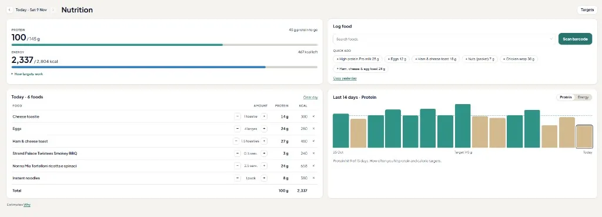Remove Strand Palace Twisters Smokey BBQ entry
Viewport: 602px width, 217px height.
click(314, 153)
